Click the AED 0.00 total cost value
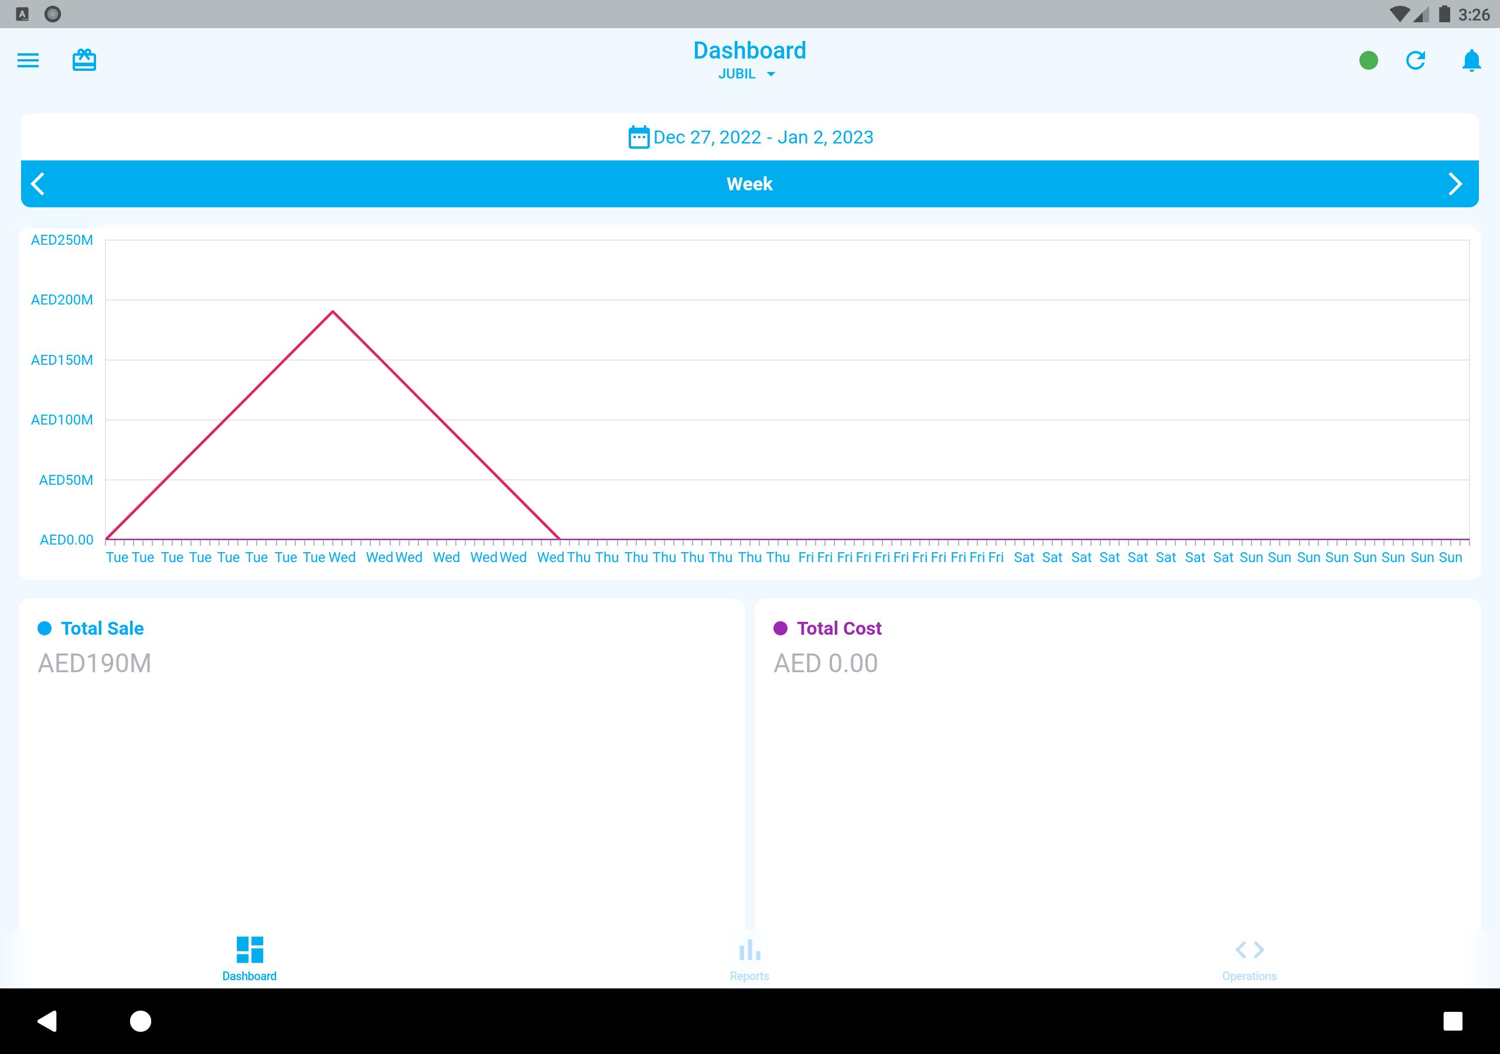The height and width of the screenshot is (1054, 1500). (826, 663)
